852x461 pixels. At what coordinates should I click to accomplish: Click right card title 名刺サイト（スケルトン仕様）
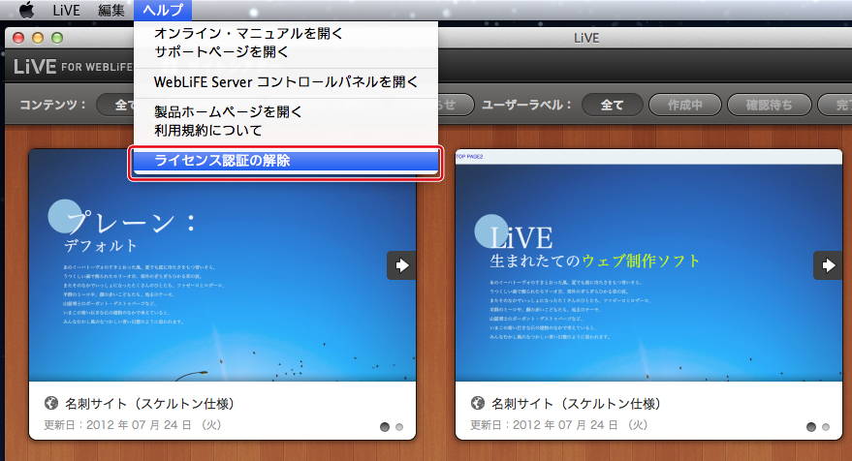[x=576, y=404]
